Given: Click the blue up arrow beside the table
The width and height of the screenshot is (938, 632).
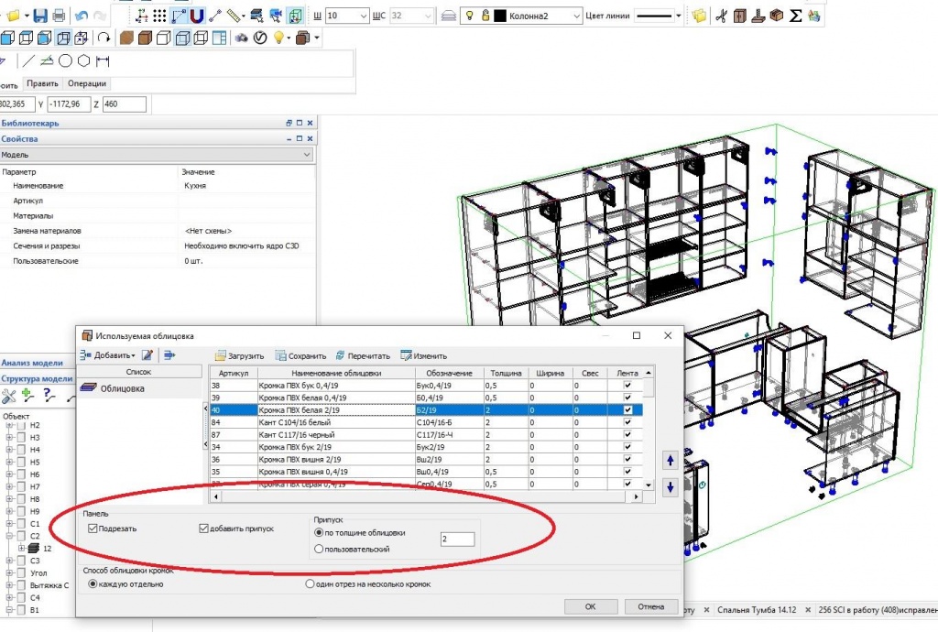Looking at the screenshot, I should [x=671, y=461].
